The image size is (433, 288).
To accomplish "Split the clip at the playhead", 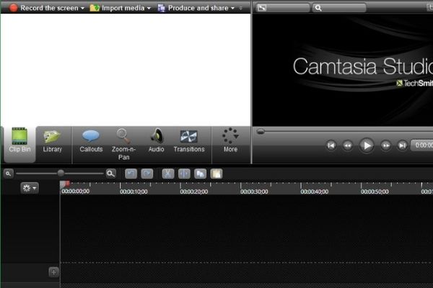I will pyautogui.click(x=184, y=174).
